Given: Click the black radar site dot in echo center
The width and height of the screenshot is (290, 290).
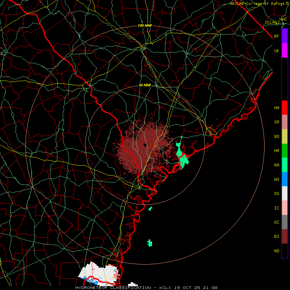Looking at the screenshot, I should tap(145, 145).
